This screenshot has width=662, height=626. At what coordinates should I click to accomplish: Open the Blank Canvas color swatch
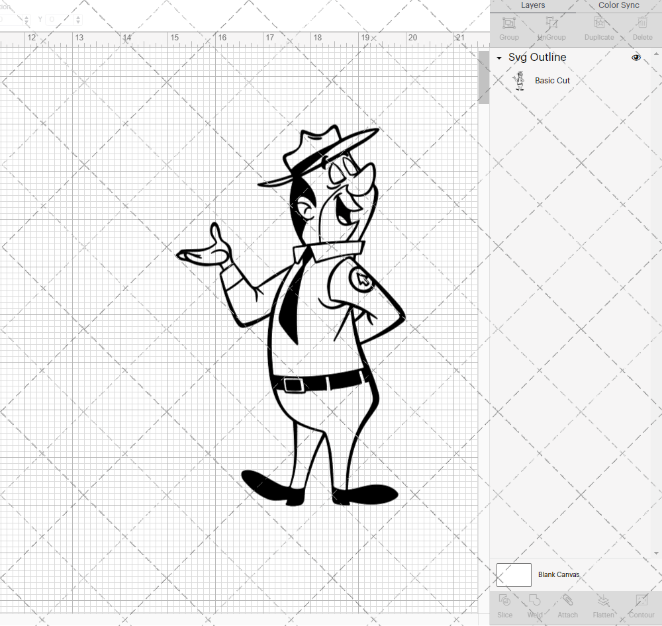click(x=514, y=574)
